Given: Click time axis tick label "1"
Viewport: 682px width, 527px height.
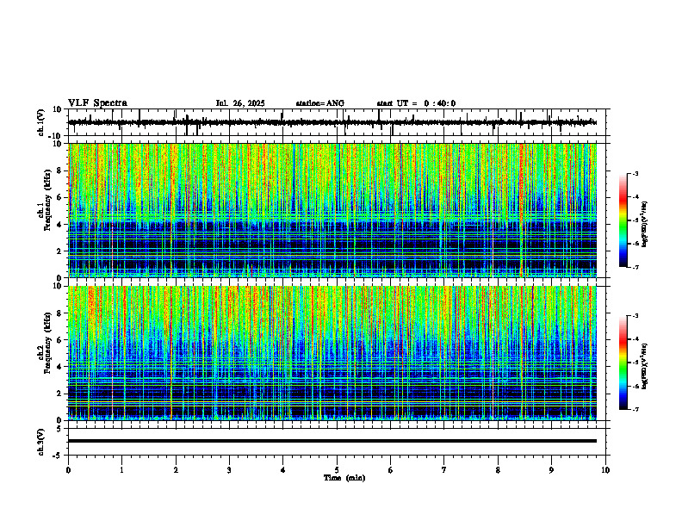Looking at the screenshot, I should [121, 470].
